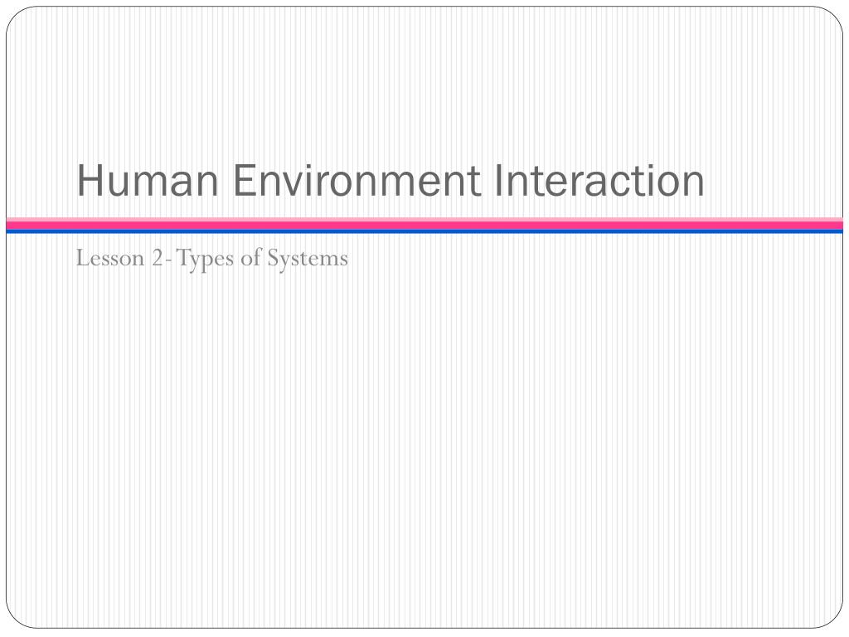Click the letter 'H' starting the title
The width and height of the screenshot is (849, 637).
click(88, 181)
